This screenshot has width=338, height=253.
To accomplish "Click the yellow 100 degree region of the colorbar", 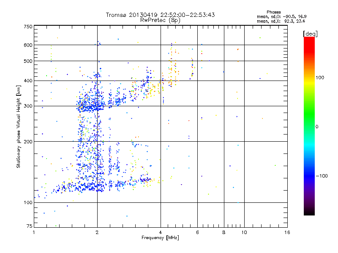I will pos(309,78).
